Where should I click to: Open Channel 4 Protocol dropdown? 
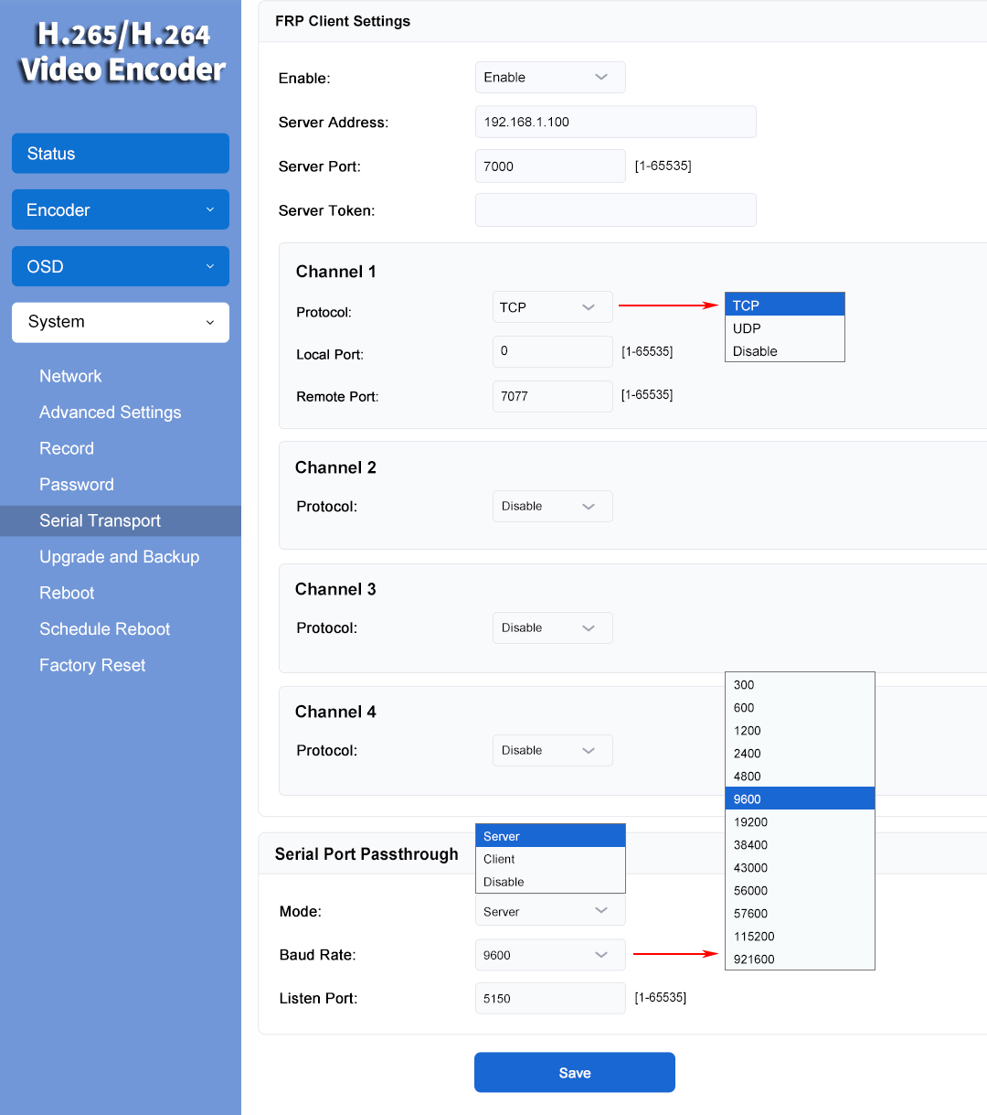(552, 750)
